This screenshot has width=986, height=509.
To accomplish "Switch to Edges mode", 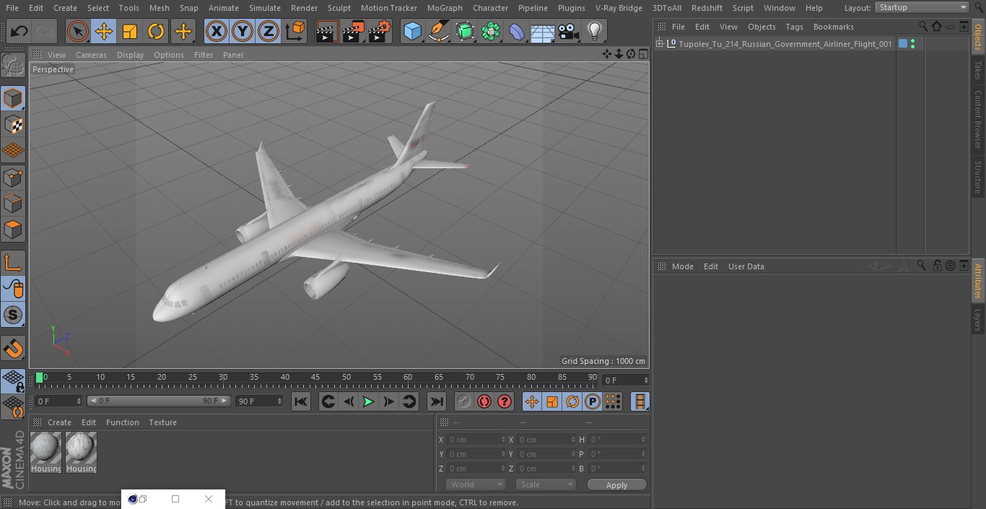I will [13, 203].
